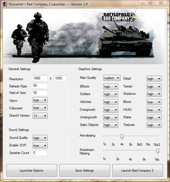The image size is (170, 182).
Task: Click the Anisotropic Filtering slider handle
Action: click(158, 151)
